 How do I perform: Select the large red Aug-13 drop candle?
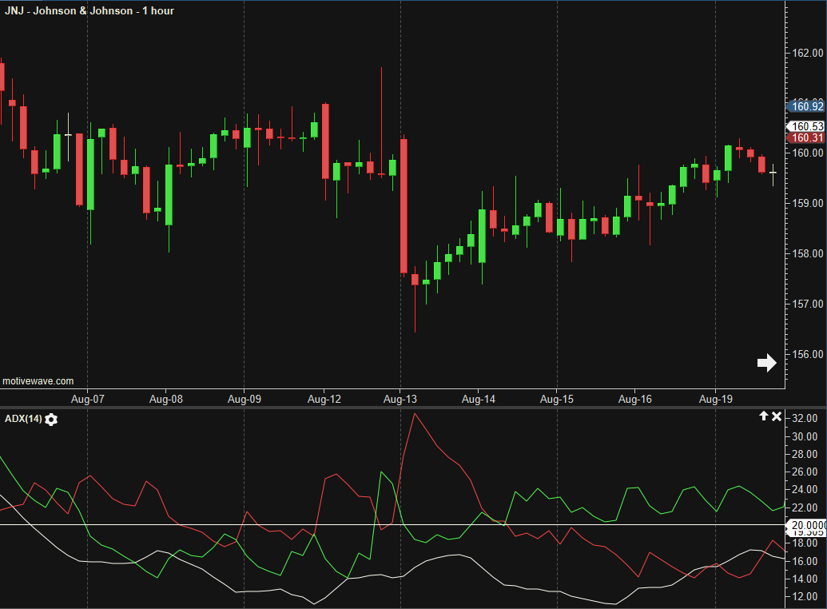pos(404,206)
